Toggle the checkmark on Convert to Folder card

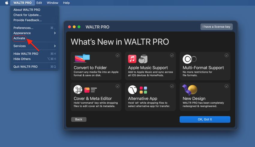click(118, 55)
